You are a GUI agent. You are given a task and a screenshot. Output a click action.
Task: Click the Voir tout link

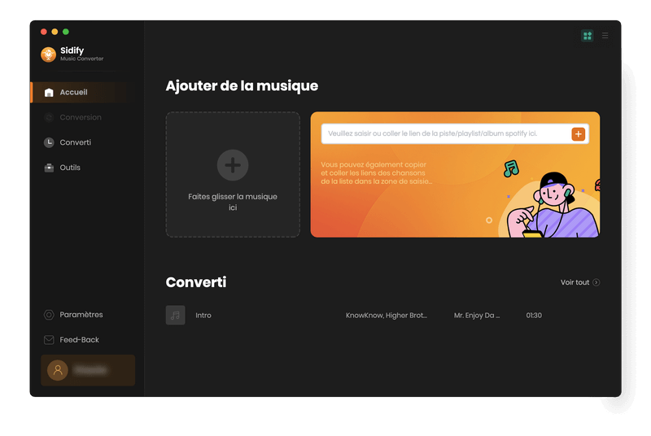pyautogui.click(x=575, y=282)
